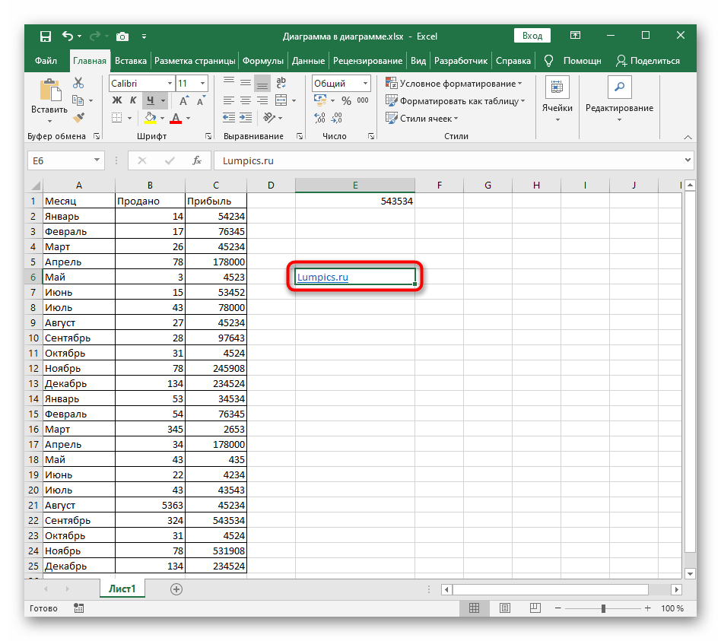
Task: Open Ячейки group button
Action: 557,100
